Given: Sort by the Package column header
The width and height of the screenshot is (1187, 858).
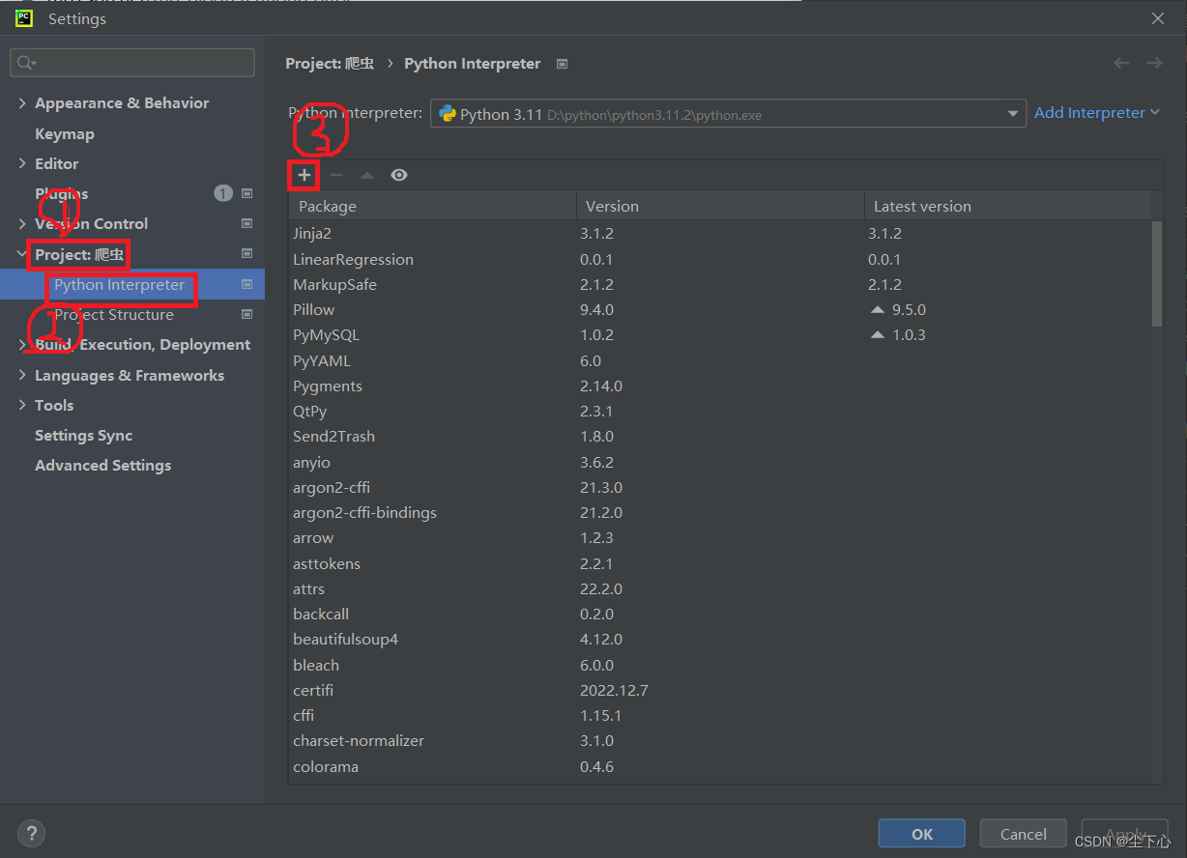Looking at the screenshot, I should tap(432, 206).
